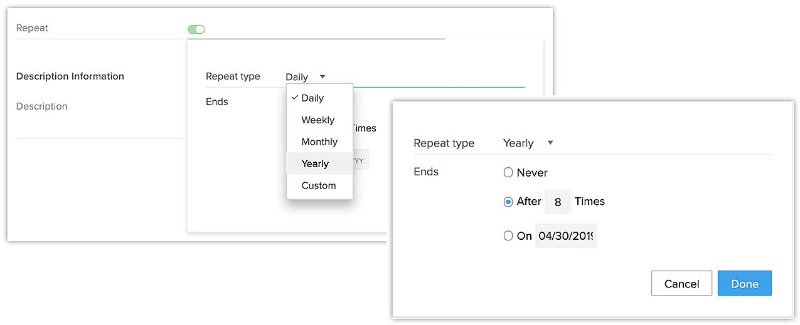
Task: Select the Never ends radio button
Action: pyautogui.click(x=508, y=173)
